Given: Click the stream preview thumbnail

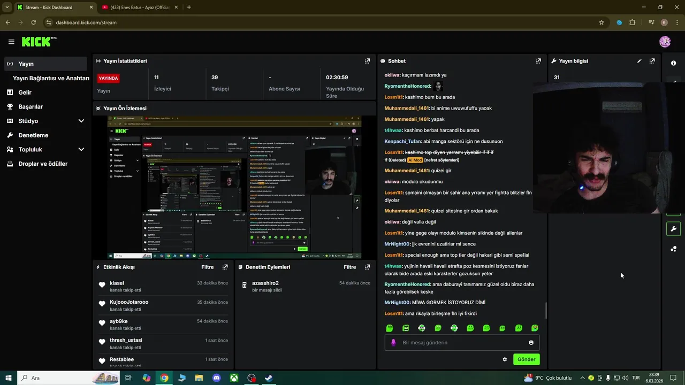Looking at the screenshot, I should pos(234,187).
